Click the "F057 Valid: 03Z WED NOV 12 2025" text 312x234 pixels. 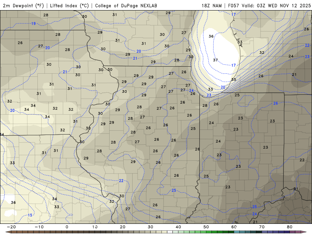coord(269,5)
